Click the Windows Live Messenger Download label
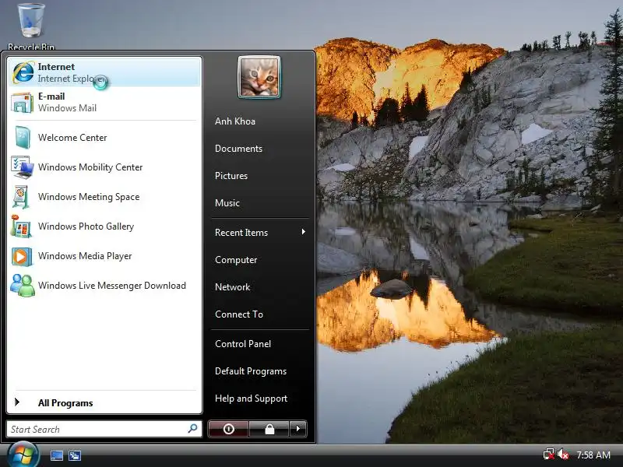This screenshot has width=623, height=467. pyautogui.click(x=112, y=286)
